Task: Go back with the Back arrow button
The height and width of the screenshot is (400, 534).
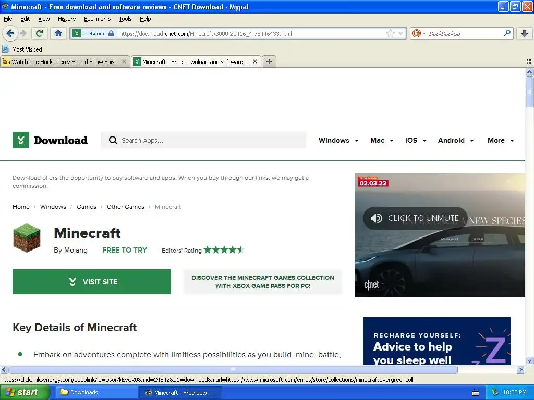Action: 10,33
